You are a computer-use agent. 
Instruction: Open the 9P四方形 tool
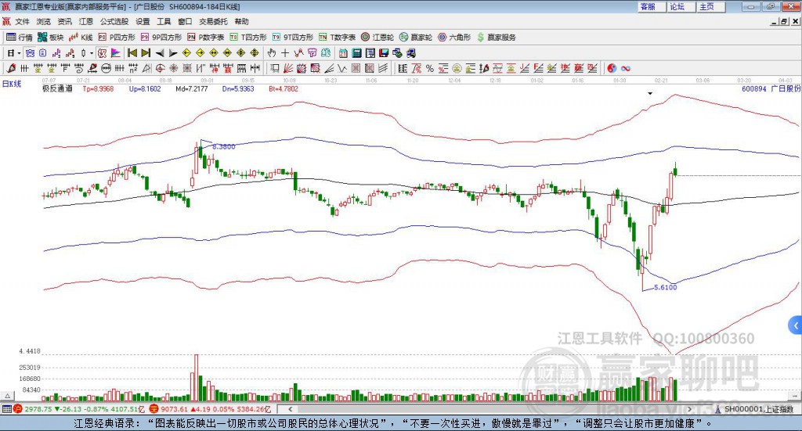tap(161, 38)
